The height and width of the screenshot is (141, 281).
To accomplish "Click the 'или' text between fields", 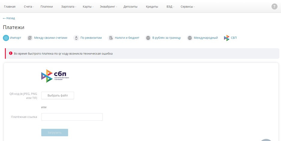I will point(44,107).
